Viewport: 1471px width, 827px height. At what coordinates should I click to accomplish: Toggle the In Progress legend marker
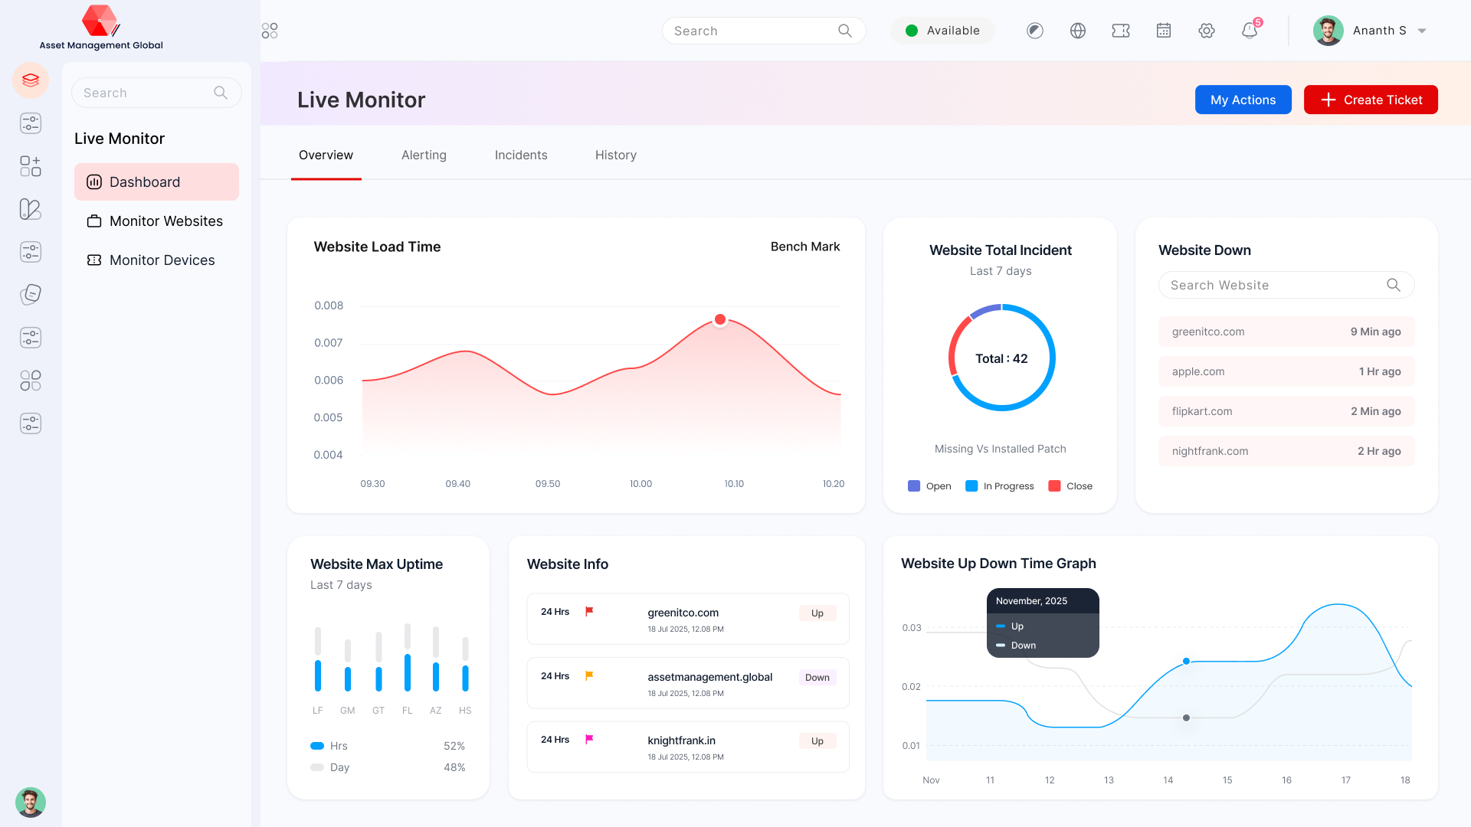tap(971, 485)
